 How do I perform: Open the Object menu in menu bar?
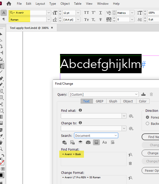(65, 4)
